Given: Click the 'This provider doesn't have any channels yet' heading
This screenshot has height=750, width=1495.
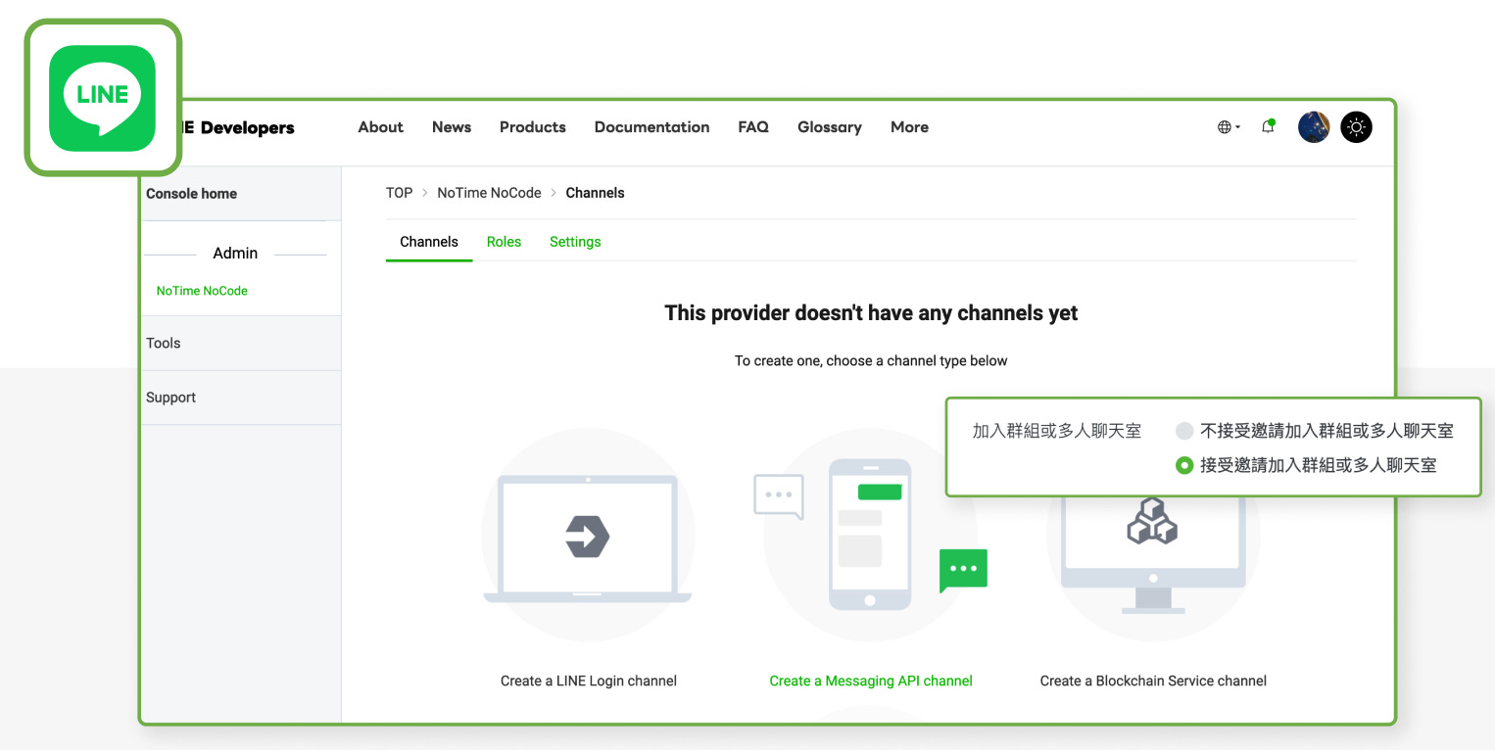Looking at the screenshot, I should pos(871,313).
